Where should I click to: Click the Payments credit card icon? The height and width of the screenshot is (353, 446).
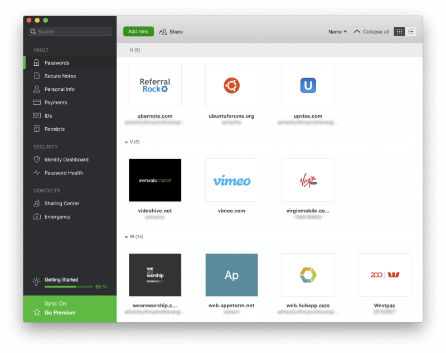point(36,103)
